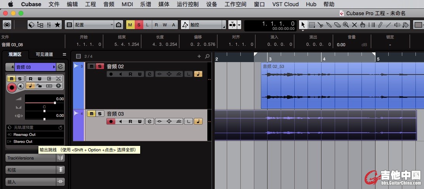The height and width of the screenshot is (189, 424).
Task: Click the star favorites icon in toolbar
Action: tap(57, 25)
